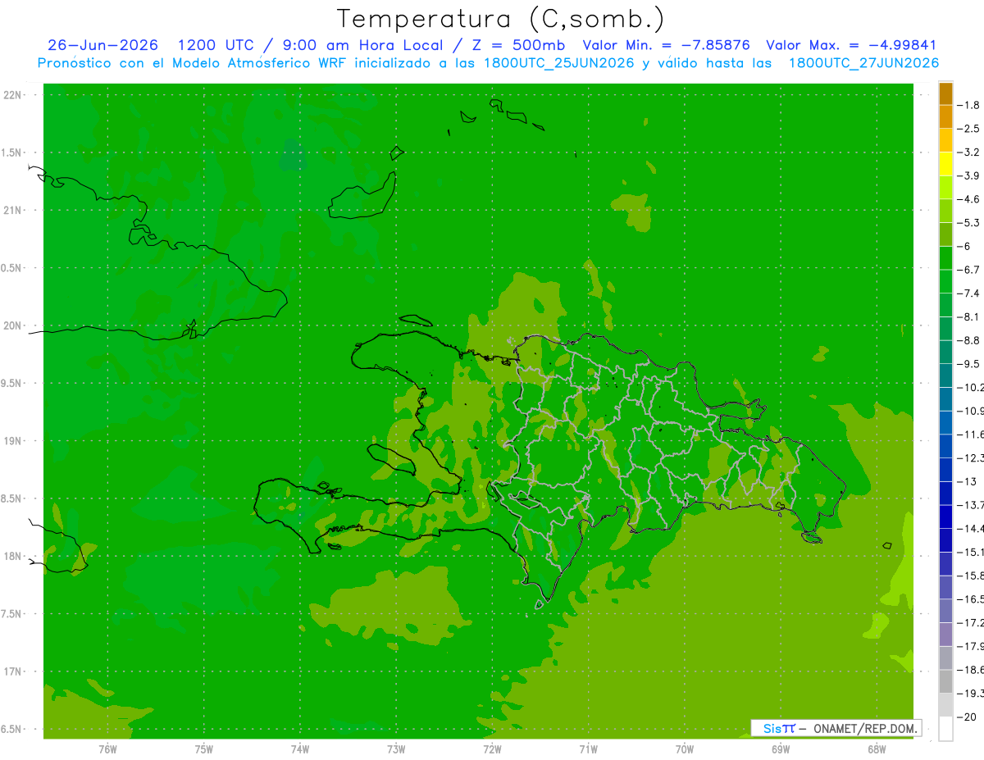
Task: Pick the legend swatch between -6 and -5.3
Action: (x=945, y=234)
